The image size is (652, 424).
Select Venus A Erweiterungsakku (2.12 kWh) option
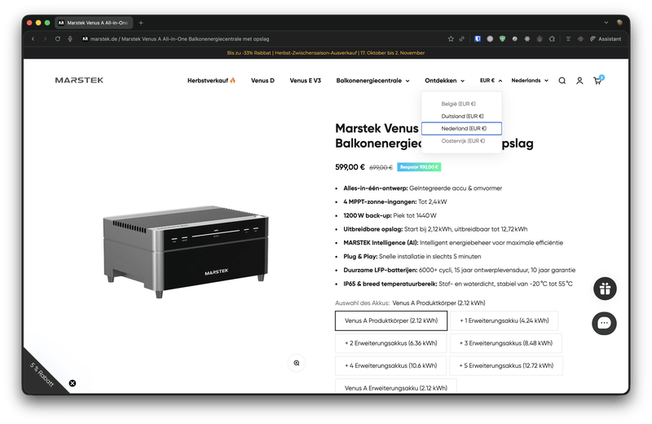tap(396, 386)
